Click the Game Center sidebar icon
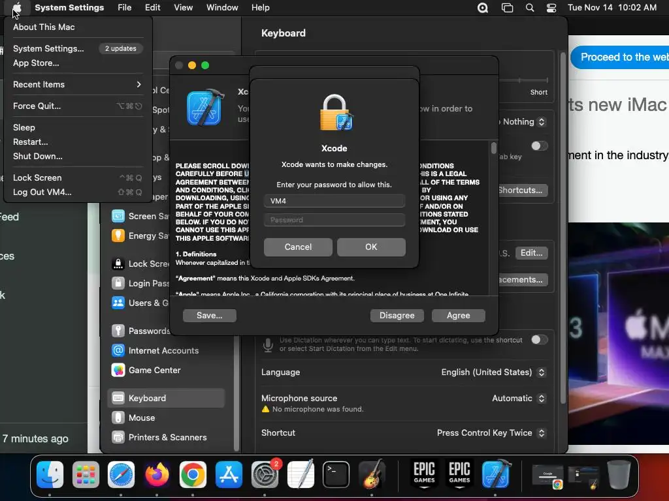Screen dimensions: 669x501 click(118, 370)
